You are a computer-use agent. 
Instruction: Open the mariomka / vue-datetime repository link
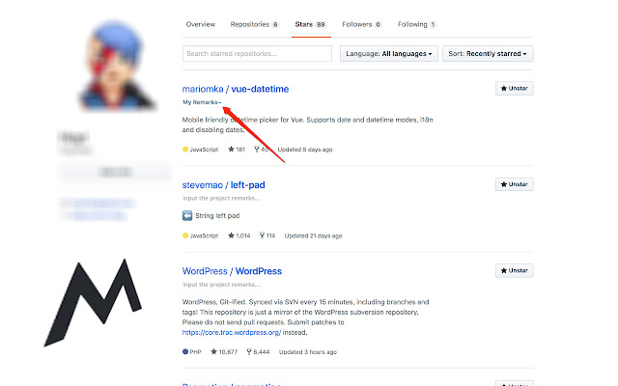click(236, 89)
